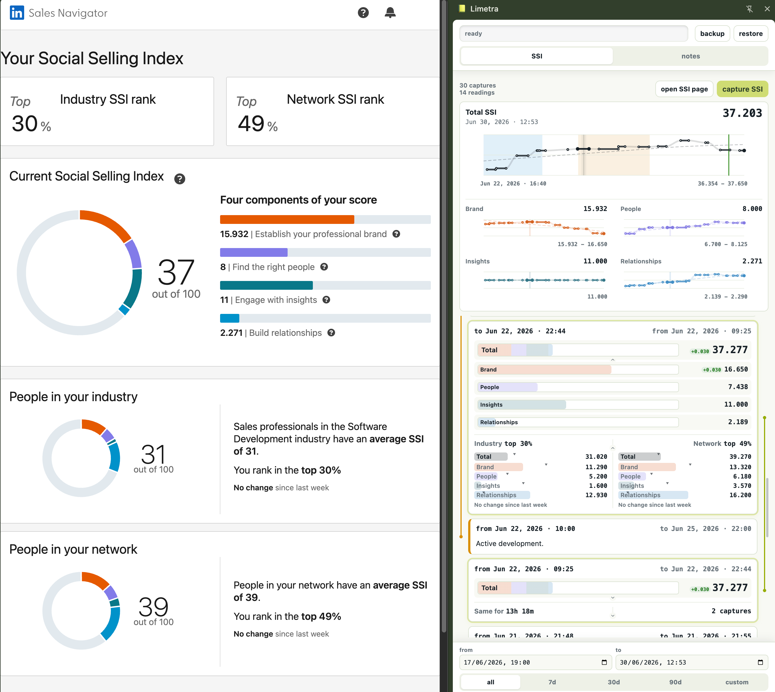The image size is (775, 692).
Task: Switch to the SSI tab in Limetra
Action: pos(537,56)
